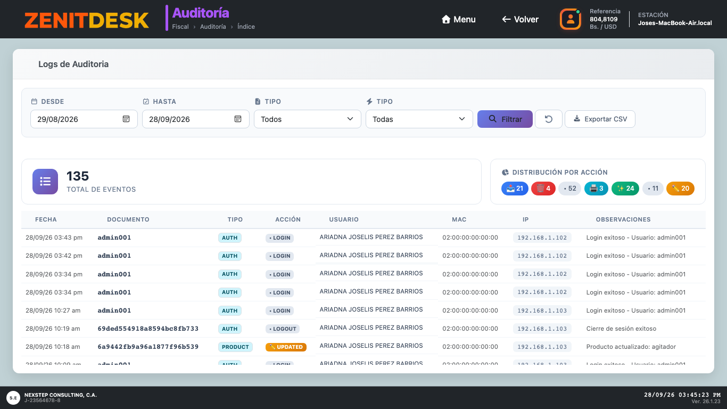Click the observation 'Producto actualizado: agitador'
The image size is (727, 409).
(631, 347)
